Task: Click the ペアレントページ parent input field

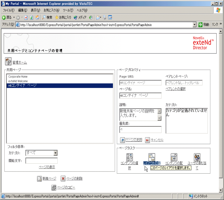Action: (x=184, y=83)
